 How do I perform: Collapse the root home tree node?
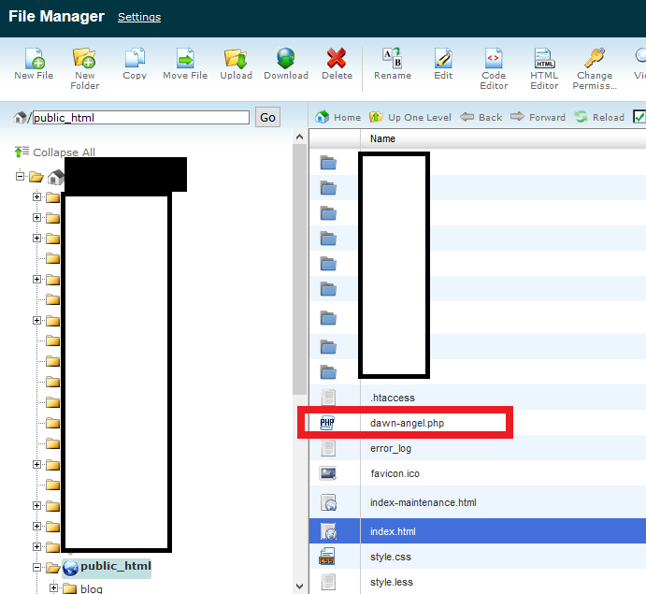[x=20, y=177]
